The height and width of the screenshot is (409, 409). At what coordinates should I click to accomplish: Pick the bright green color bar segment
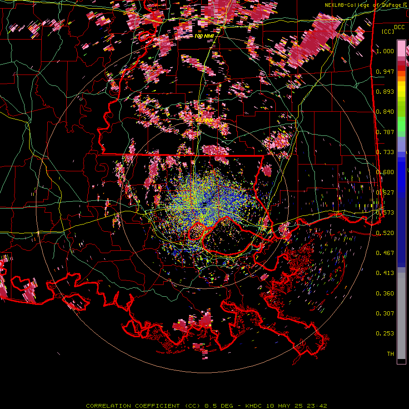tap(401, 124)
